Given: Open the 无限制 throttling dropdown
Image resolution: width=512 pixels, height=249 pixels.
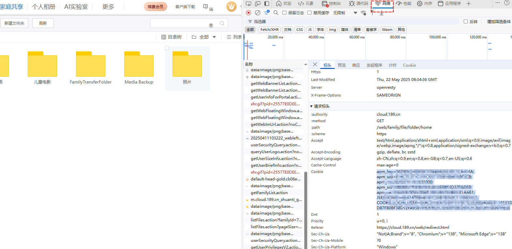Looking at the screenshot, I should [345, 13].
